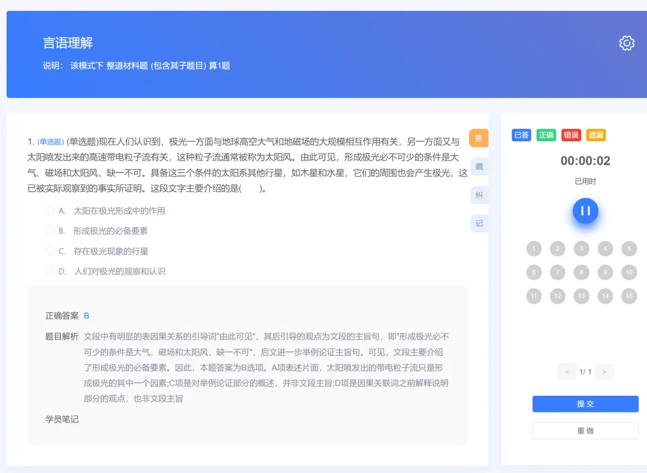Jump to question number 4
The height and width of the screenshot is (473, 647).
point(605,248)
